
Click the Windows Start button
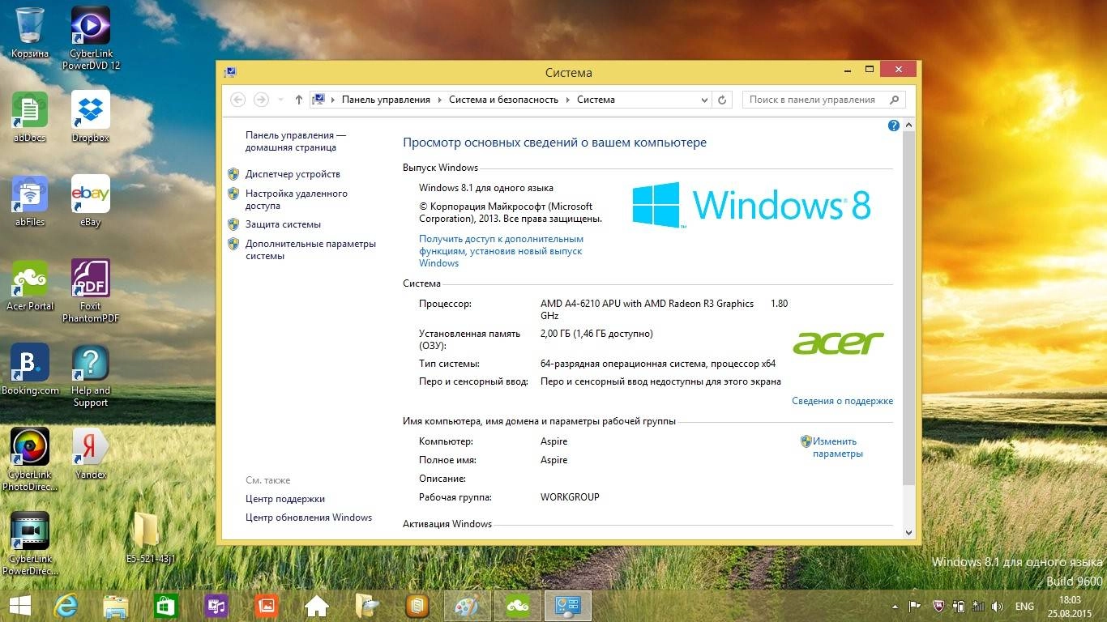click(19, 606)
